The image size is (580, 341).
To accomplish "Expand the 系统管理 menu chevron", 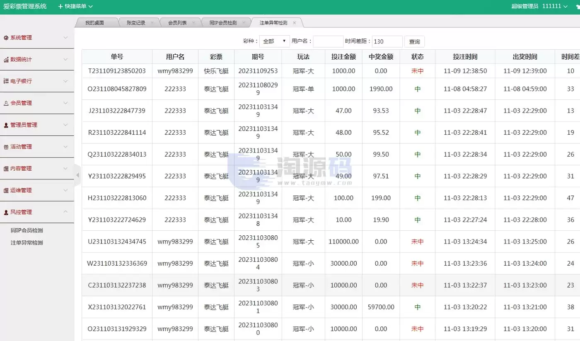I will 65,38.
